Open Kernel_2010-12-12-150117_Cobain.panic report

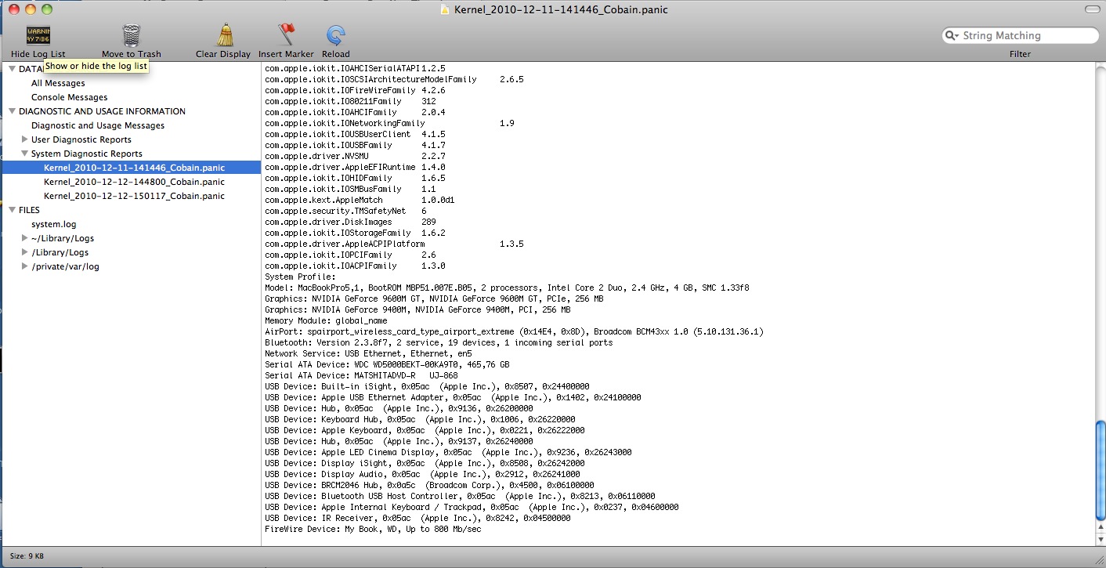coord(134,196)
